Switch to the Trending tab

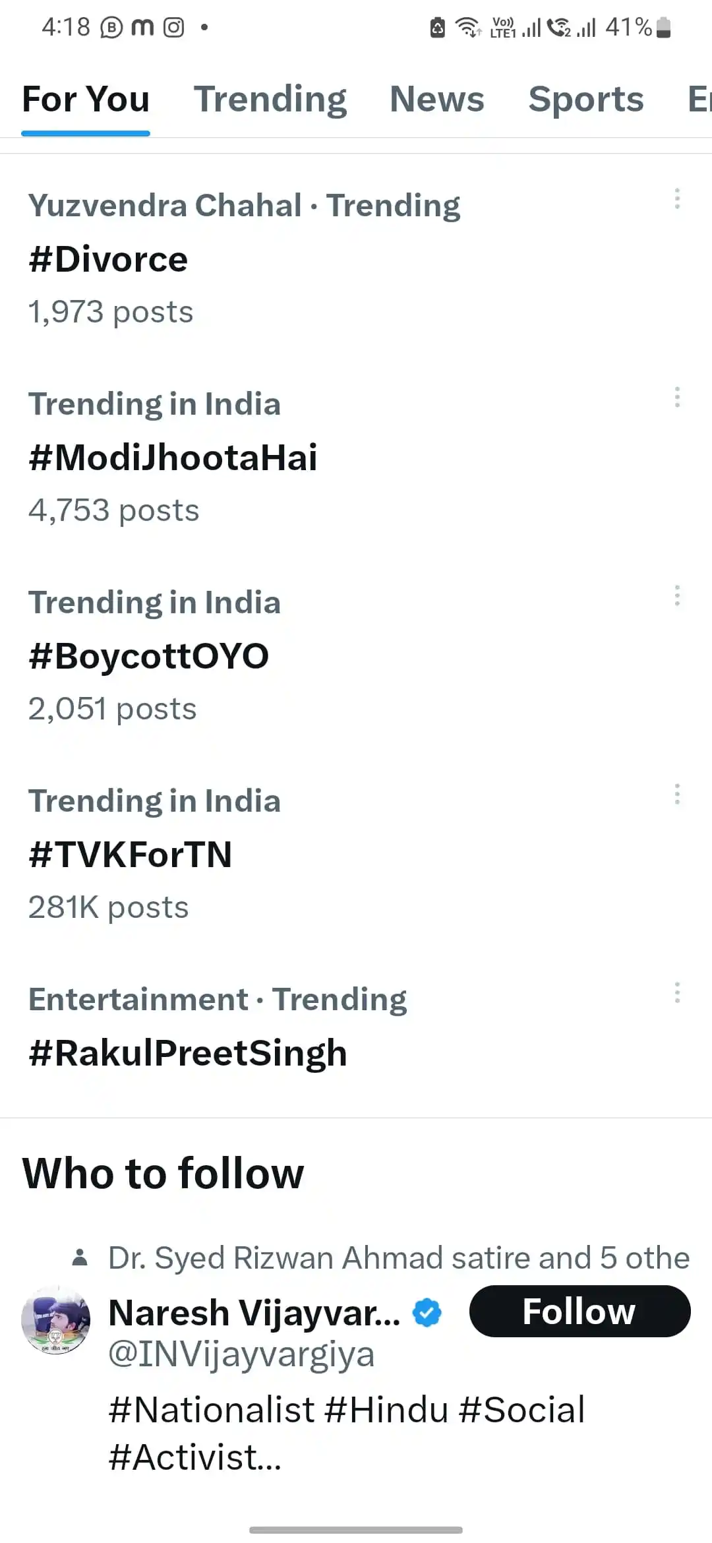(x=270, y=100)
